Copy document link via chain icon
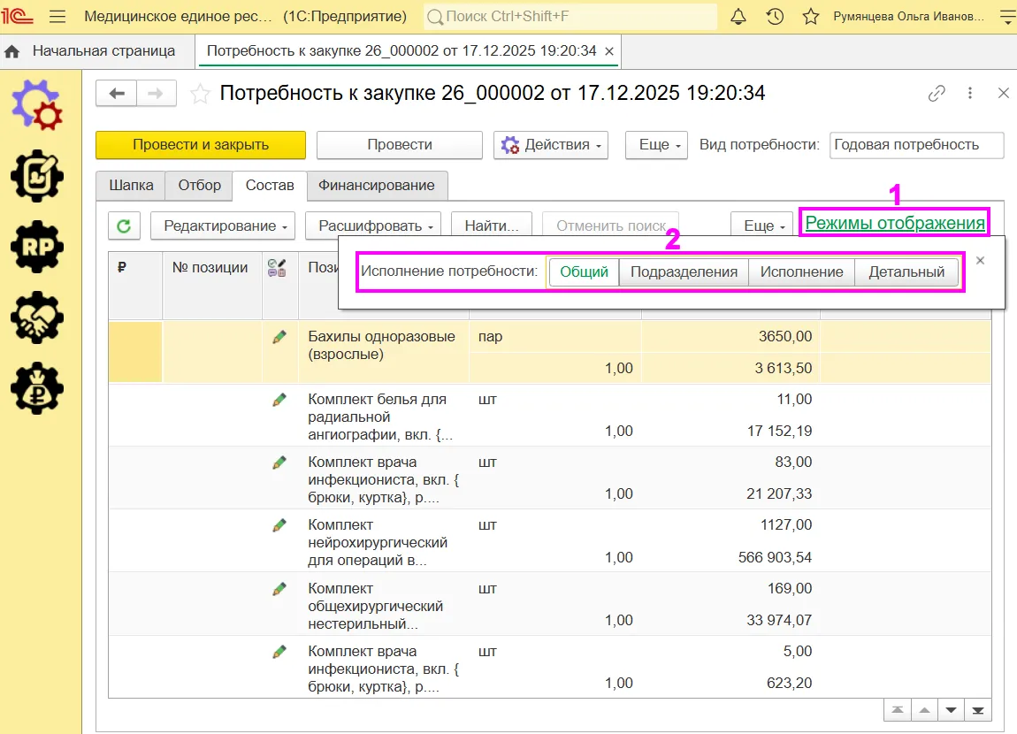The width and height of the screenshot is (1017, 734). tap(937, 94)
